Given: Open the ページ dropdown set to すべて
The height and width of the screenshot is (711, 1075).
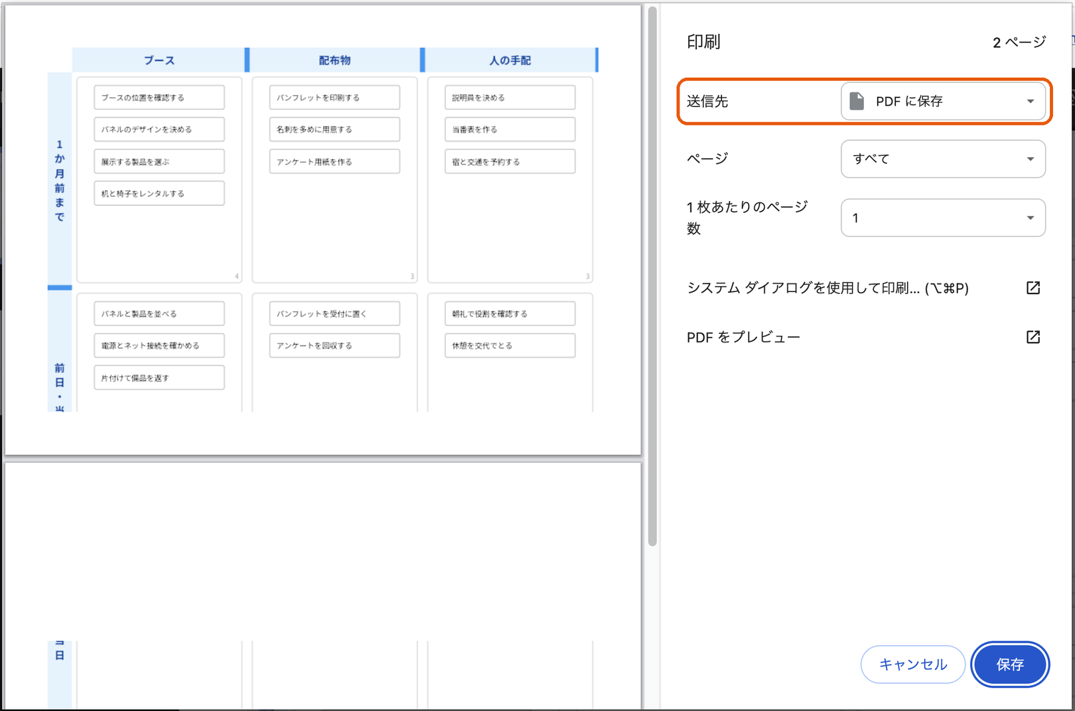Looking at the screenshot, I should [943, 159].
